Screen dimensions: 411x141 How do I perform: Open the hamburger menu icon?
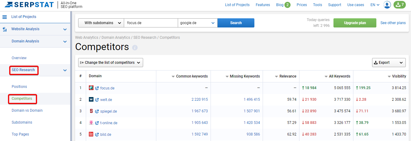tap(5, 17)
